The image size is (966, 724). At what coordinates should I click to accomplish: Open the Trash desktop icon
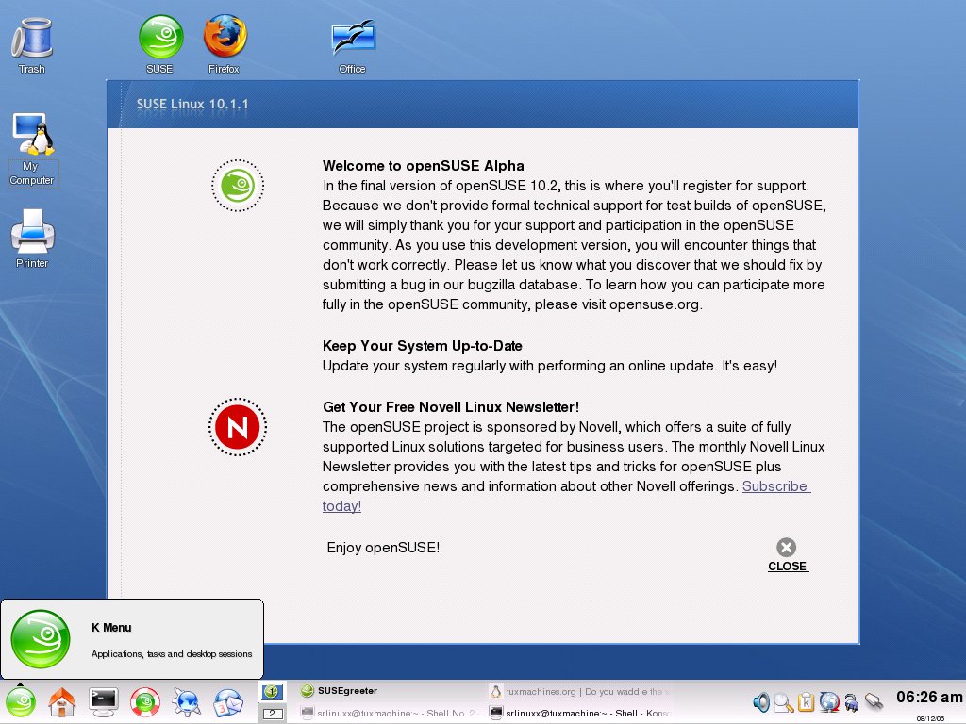[x=32, y=45]
